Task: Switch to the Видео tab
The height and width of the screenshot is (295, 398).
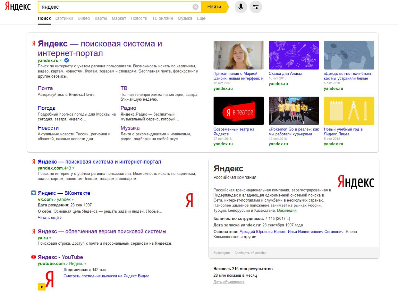Action: coord(84,18)
